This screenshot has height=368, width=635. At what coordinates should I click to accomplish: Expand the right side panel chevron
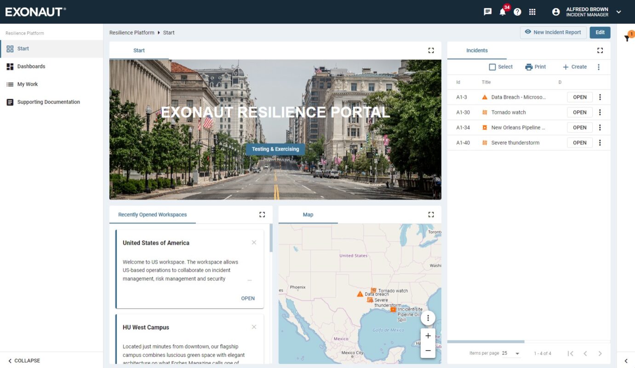626,361
